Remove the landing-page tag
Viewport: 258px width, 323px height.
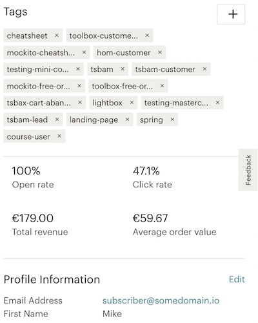(x=128, y=120)
